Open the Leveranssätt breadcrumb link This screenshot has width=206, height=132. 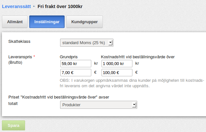16,6
